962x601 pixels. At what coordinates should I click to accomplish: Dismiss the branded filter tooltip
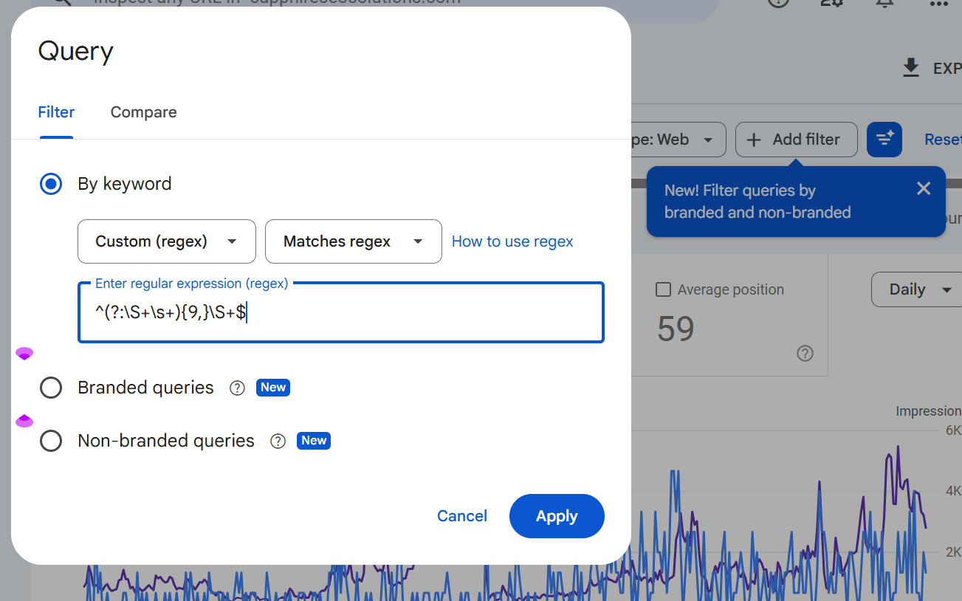924,188
